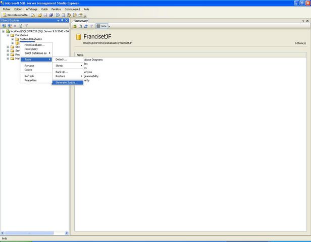Click the save disk icon in main toolbar

point(45,15)
